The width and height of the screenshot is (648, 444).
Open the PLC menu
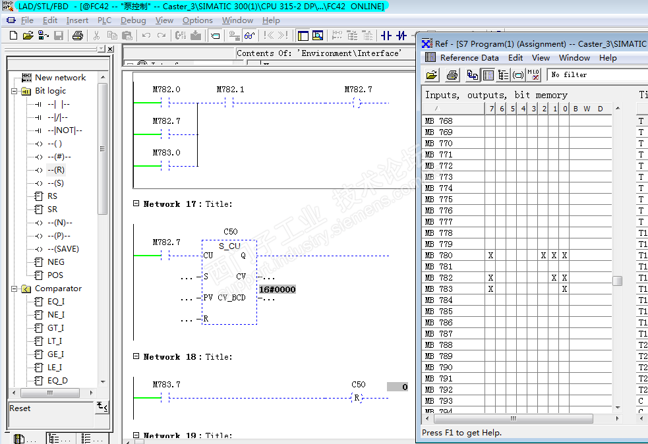104,20
